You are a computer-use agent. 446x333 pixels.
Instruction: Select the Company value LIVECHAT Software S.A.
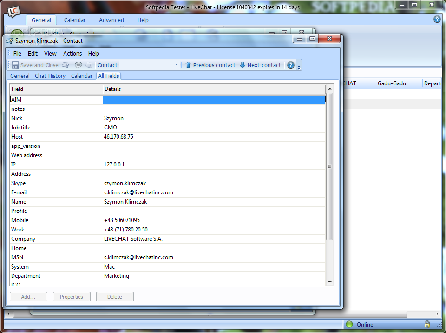(x=133, y=239)
